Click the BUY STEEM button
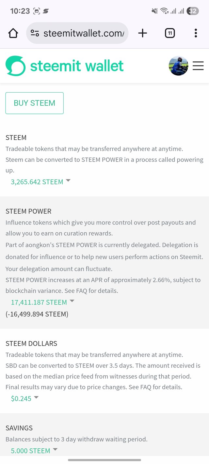The image size is (209, 464). [35, 103]
